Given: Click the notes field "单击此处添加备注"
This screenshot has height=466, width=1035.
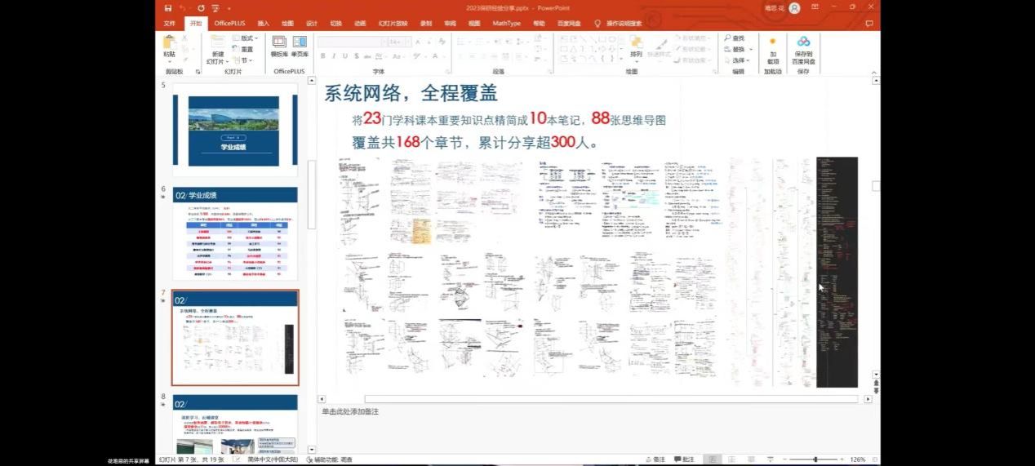Looking at the screenshot, I should pyautogui.click(x=350, y=412).
